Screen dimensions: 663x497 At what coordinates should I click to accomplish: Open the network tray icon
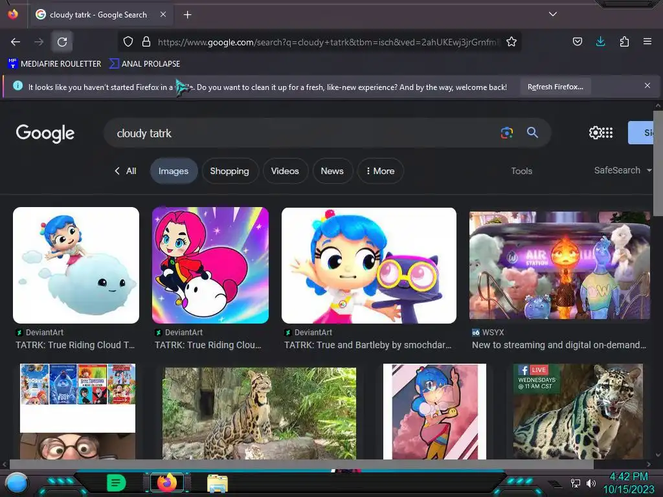click(575, 483)
